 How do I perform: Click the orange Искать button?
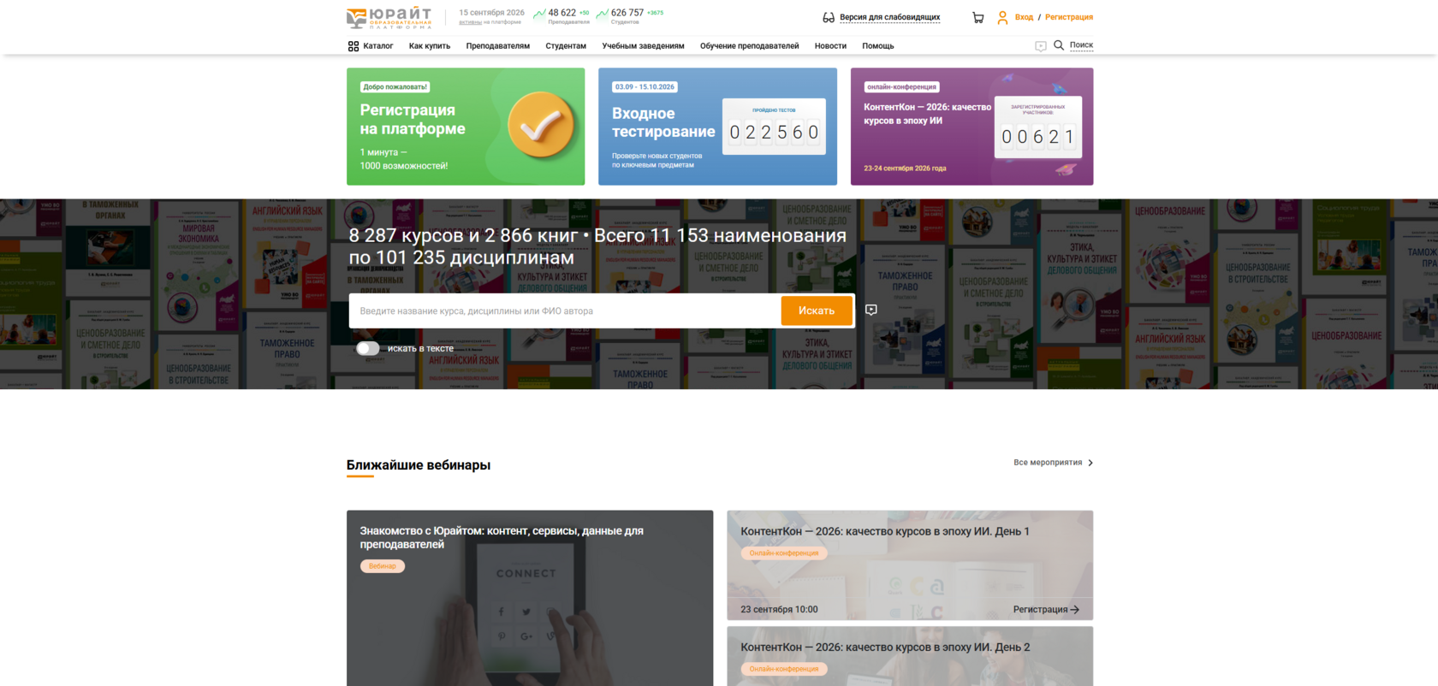pyautogui.click(x=817, y=310)
